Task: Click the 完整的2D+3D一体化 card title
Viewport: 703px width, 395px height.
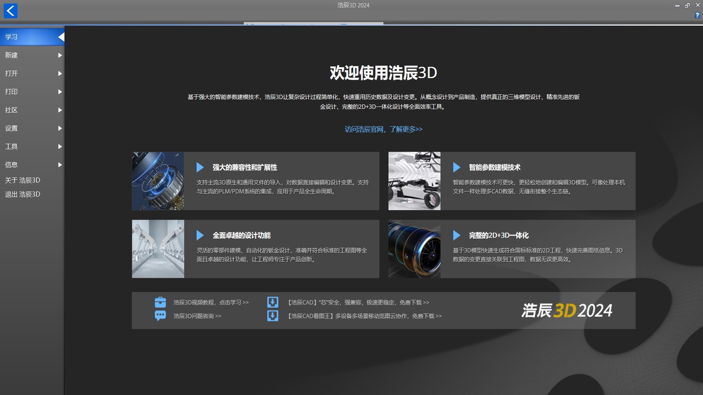Action: point(499,235)
